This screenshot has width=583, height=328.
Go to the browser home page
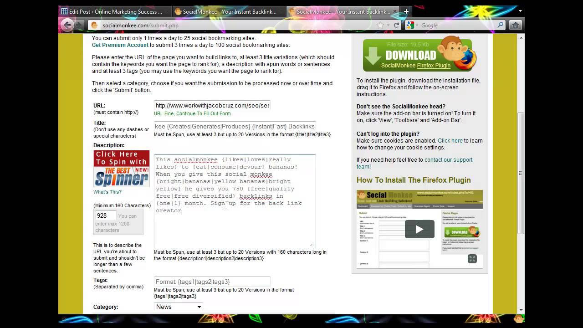point(515,26)
